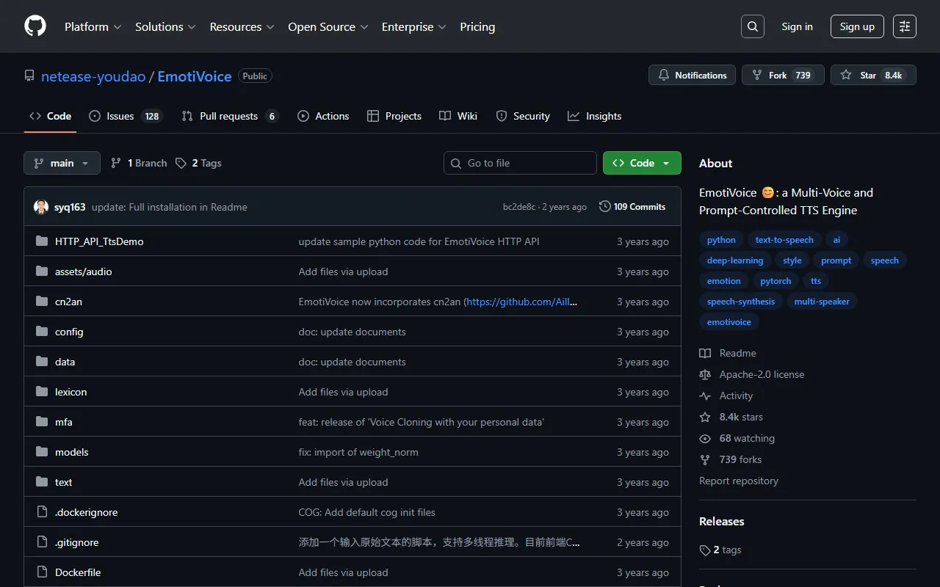Open the Apache-2.0 license link

point(762,374)
